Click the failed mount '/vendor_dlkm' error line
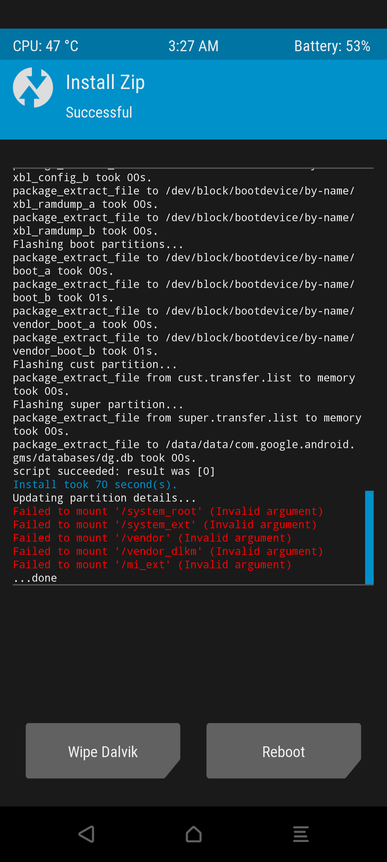This screenshot has width=387, height=862. [168, 551]
